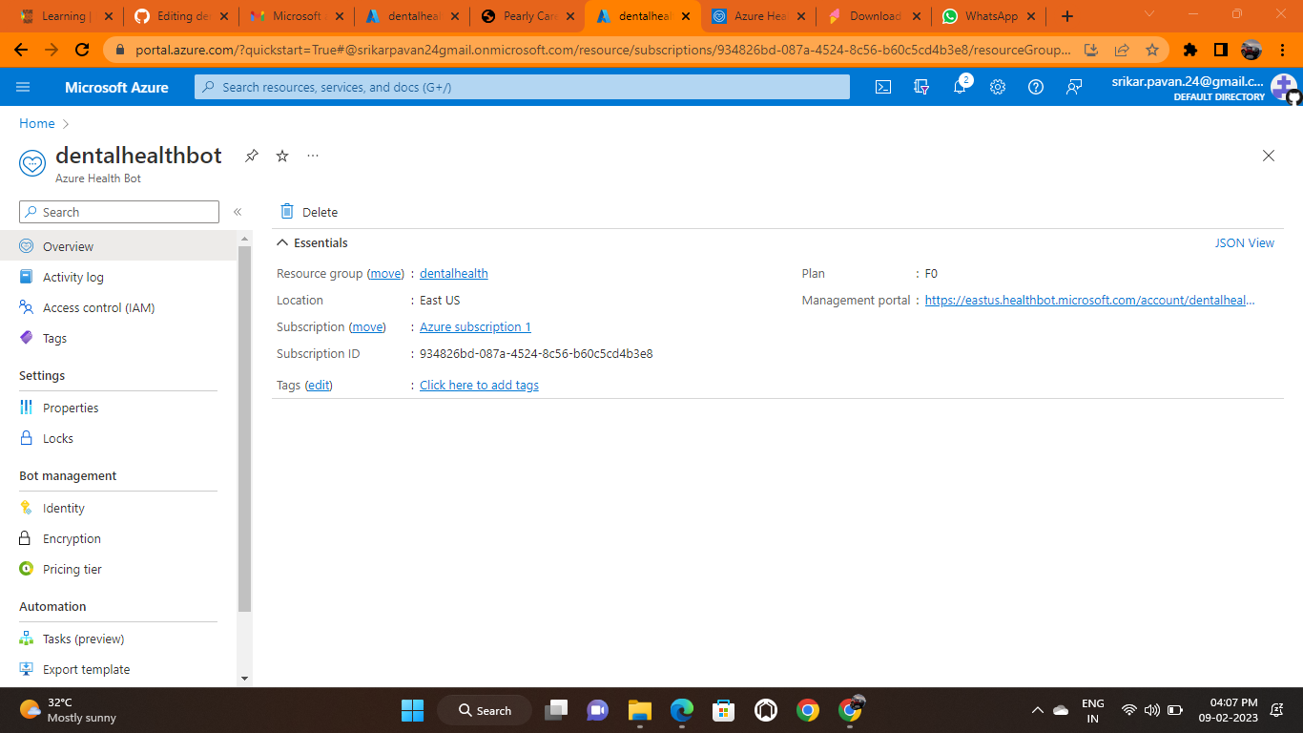Screen dimensions: 1303x733
Task: Open File Explorer from the taskbar
Action: point(639,710)
